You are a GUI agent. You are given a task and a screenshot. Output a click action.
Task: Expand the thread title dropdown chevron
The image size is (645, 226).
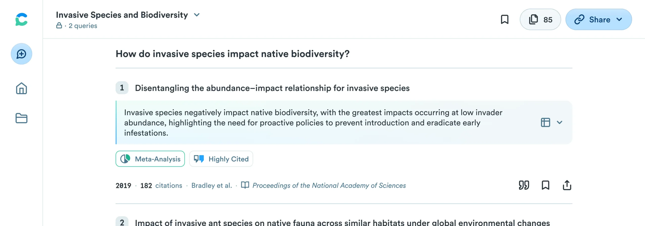pyautogui.click(x=197, y=15)
